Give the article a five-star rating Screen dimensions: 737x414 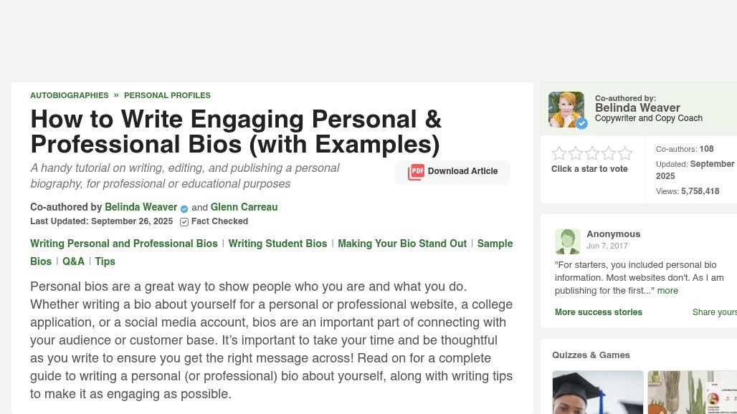[x=625, y=153]
